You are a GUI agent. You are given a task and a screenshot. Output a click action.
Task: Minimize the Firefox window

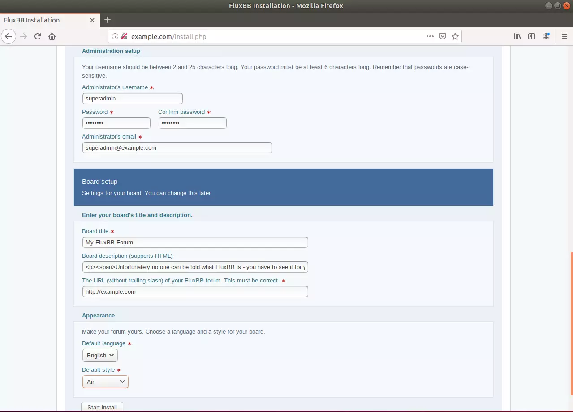point(549,5)
